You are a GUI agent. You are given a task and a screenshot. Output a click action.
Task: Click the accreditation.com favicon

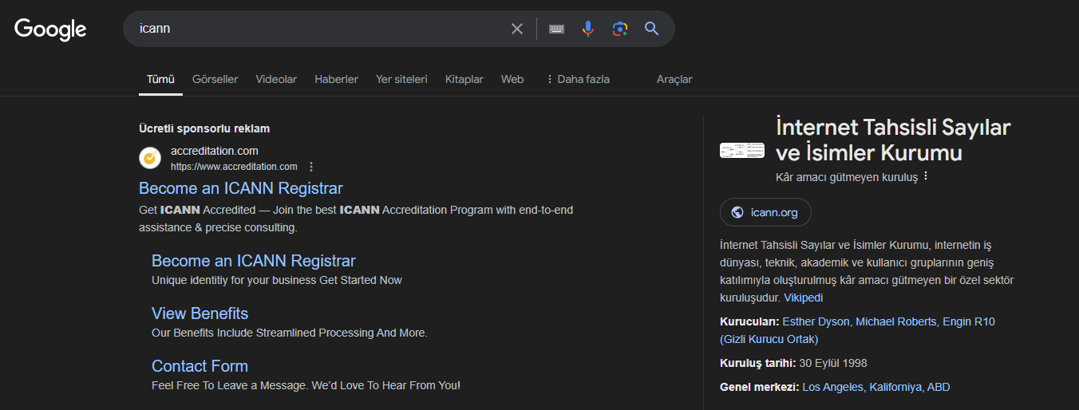coord(150,158)
